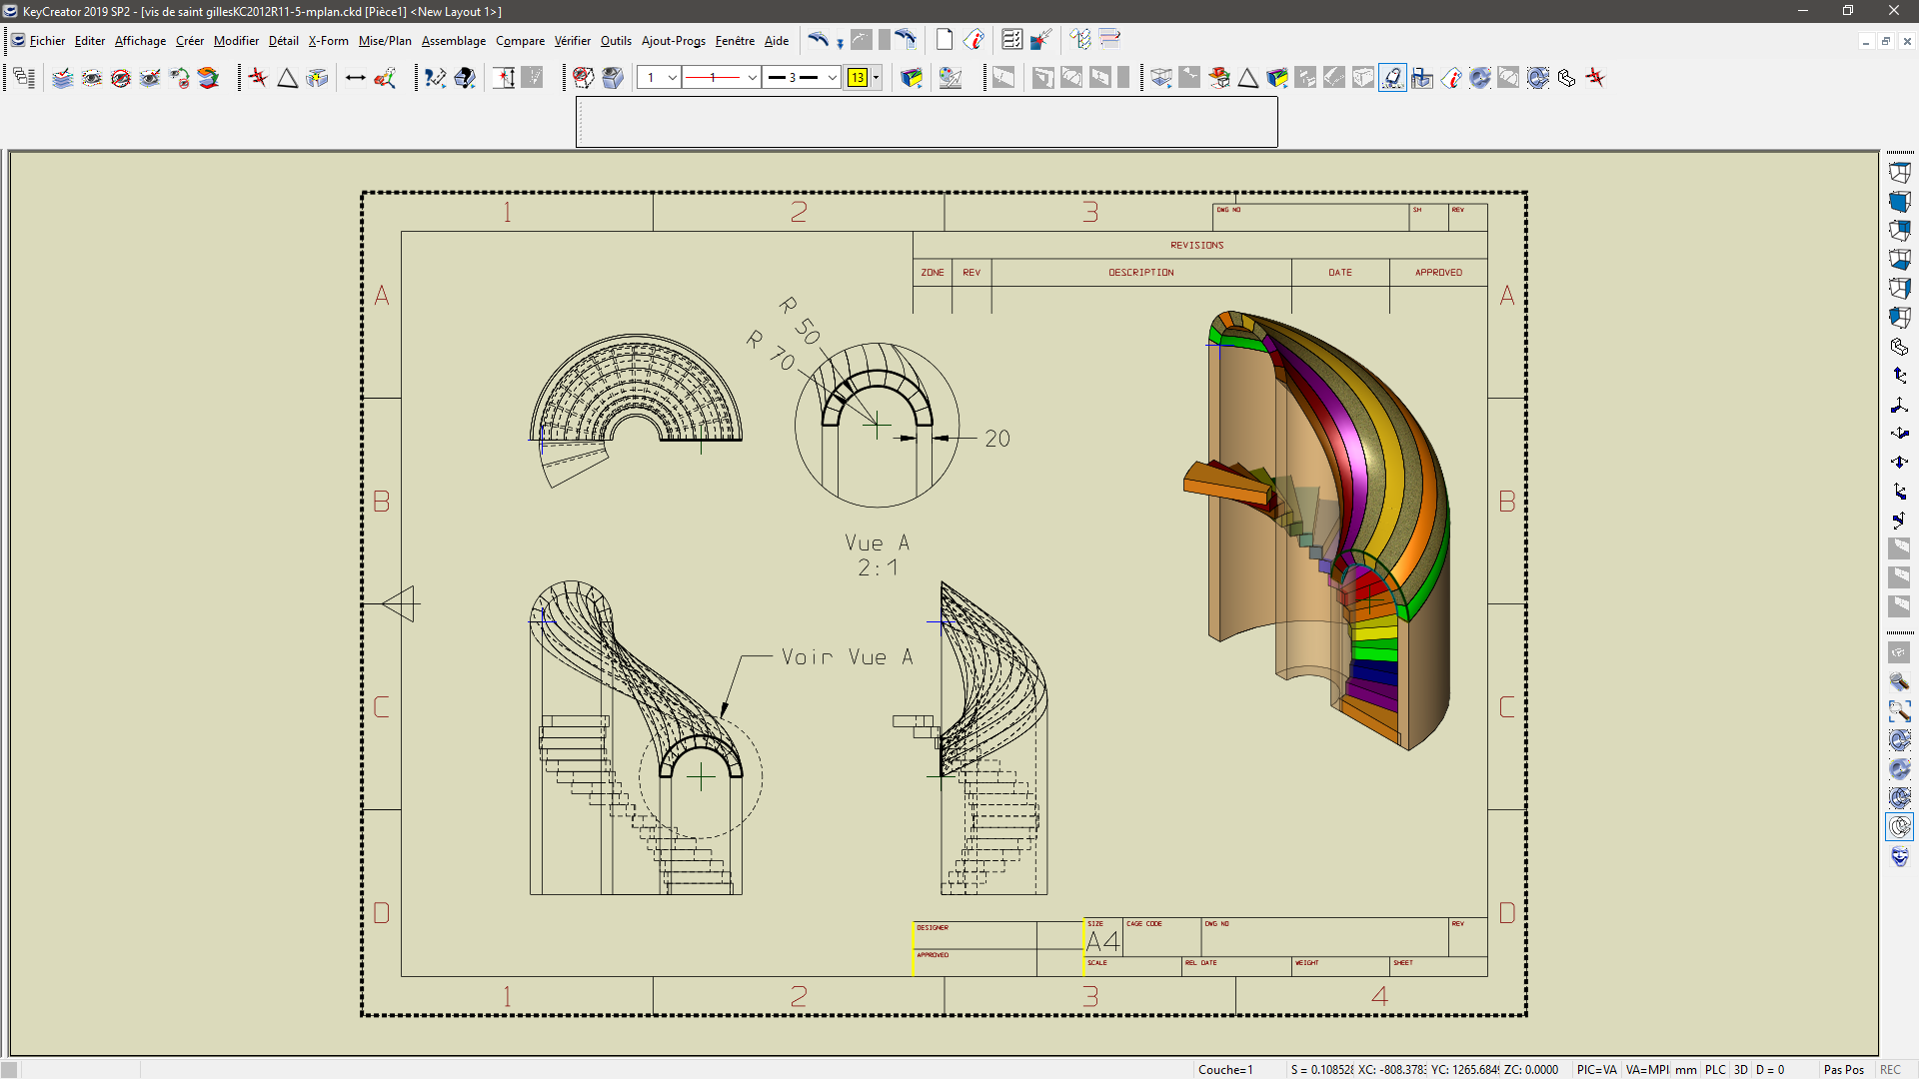Click the page info 'i' icon

(973, 40)
